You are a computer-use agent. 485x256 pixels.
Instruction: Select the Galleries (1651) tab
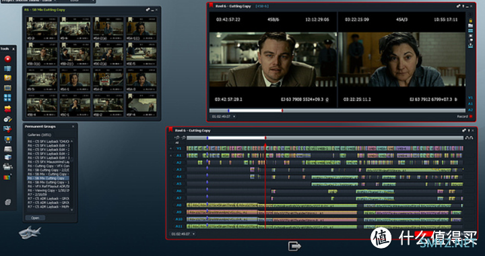[x=39, y=135]
